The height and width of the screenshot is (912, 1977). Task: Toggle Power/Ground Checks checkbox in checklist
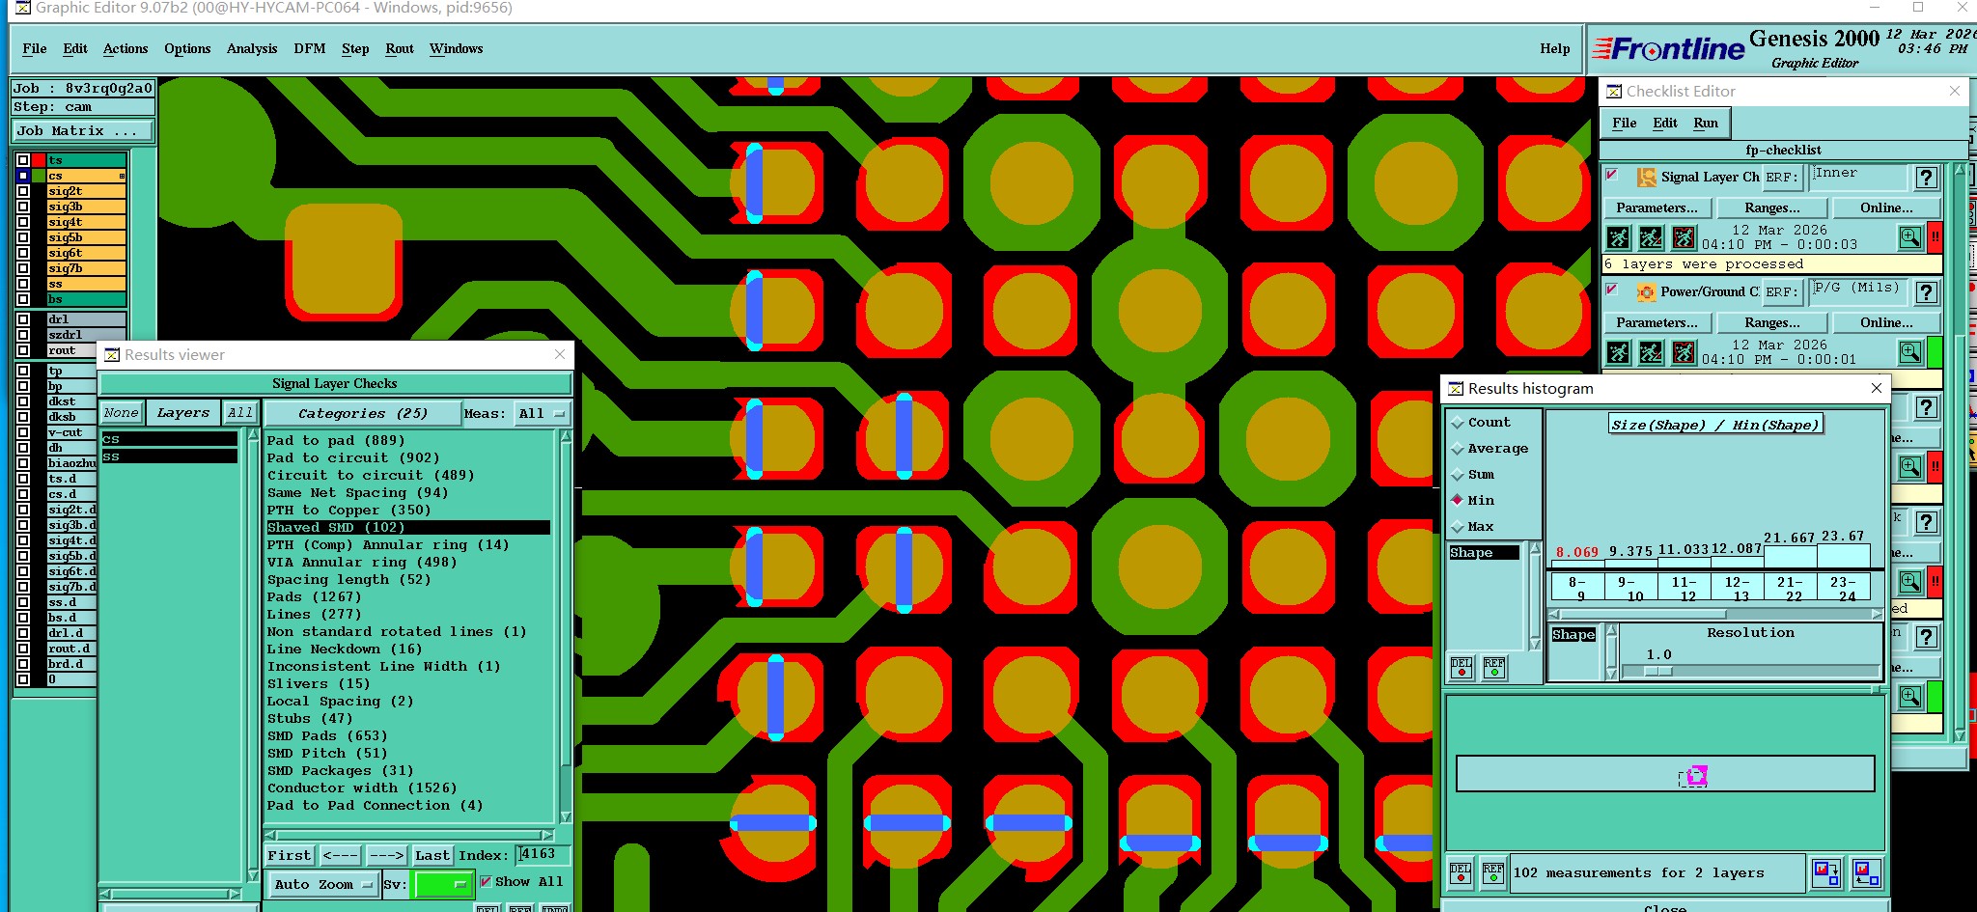1611,290
